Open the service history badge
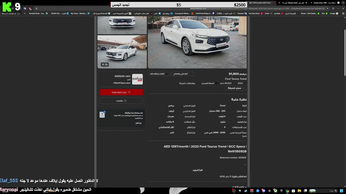The height and width of the screenshot is (194, 346). (236, 88)
